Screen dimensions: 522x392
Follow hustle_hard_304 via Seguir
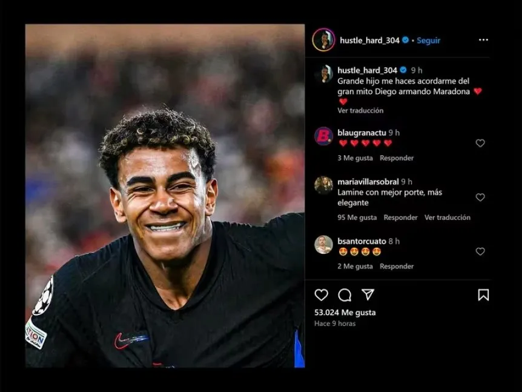429,41
